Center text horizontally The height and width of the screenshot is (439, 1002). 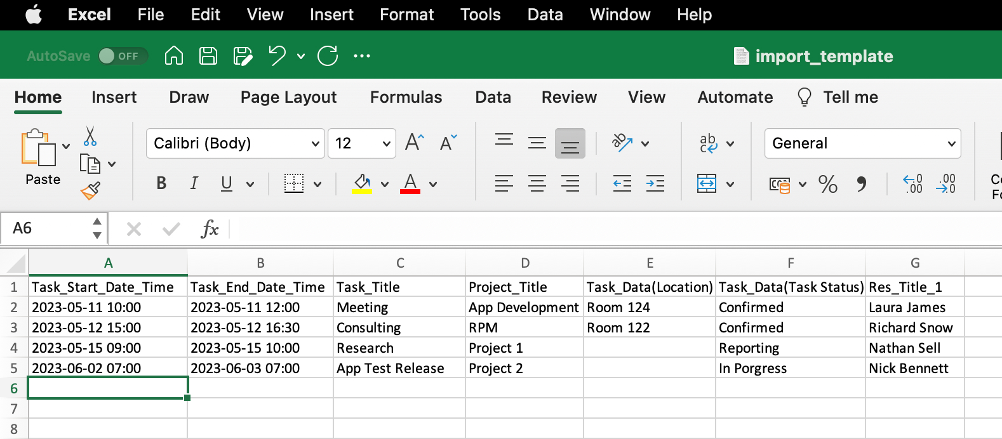coord(537,184)
